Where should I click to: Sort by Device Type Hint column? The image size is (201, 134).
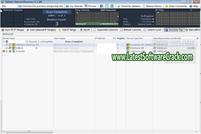[x=135, y=38]
